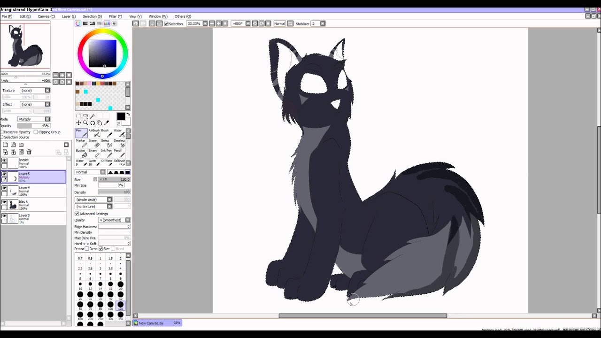Enable Clipping Group checkbox

36,132
